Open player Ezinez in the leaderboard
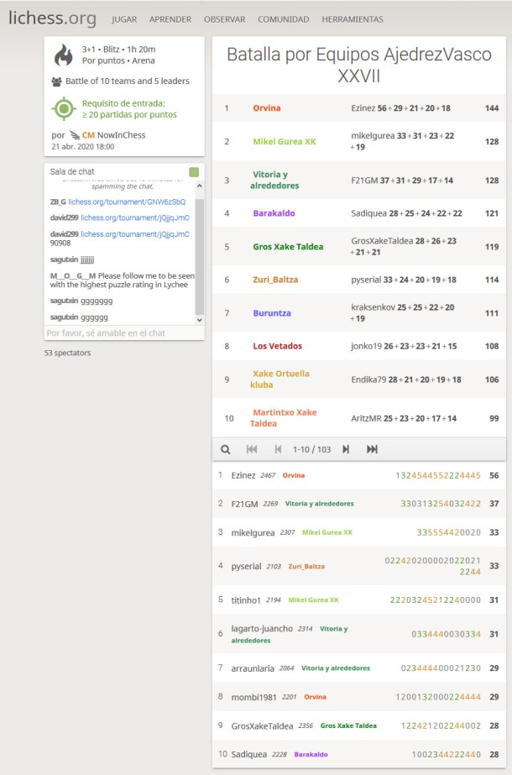This screenshot has height=775, width=512. [x=243, y=475]
